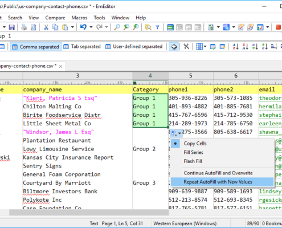The width and height of the screenshot is (282, 228).
Task: Click the Sentry Signs company cell
Action: point(77,166)
